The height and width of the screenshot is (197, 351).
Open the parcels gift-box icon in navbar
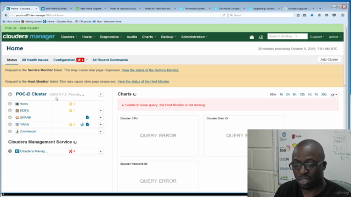click(x=252, y=37)
